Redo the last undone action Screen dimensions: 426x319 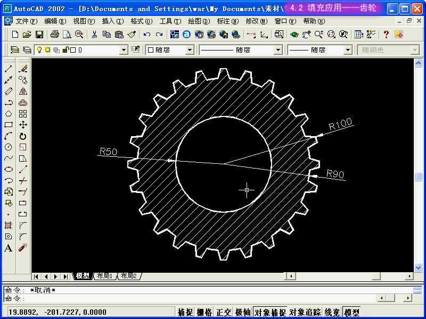click(159, 35)
